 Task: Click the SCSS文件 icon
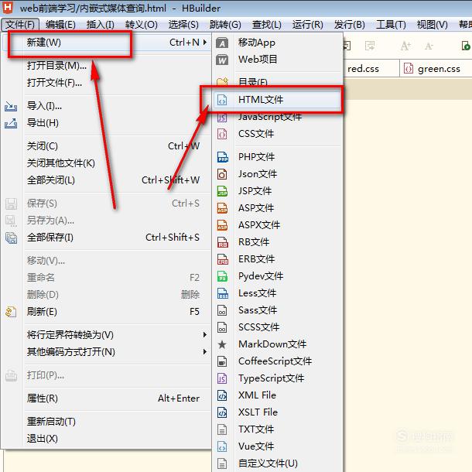coord(222,327)
